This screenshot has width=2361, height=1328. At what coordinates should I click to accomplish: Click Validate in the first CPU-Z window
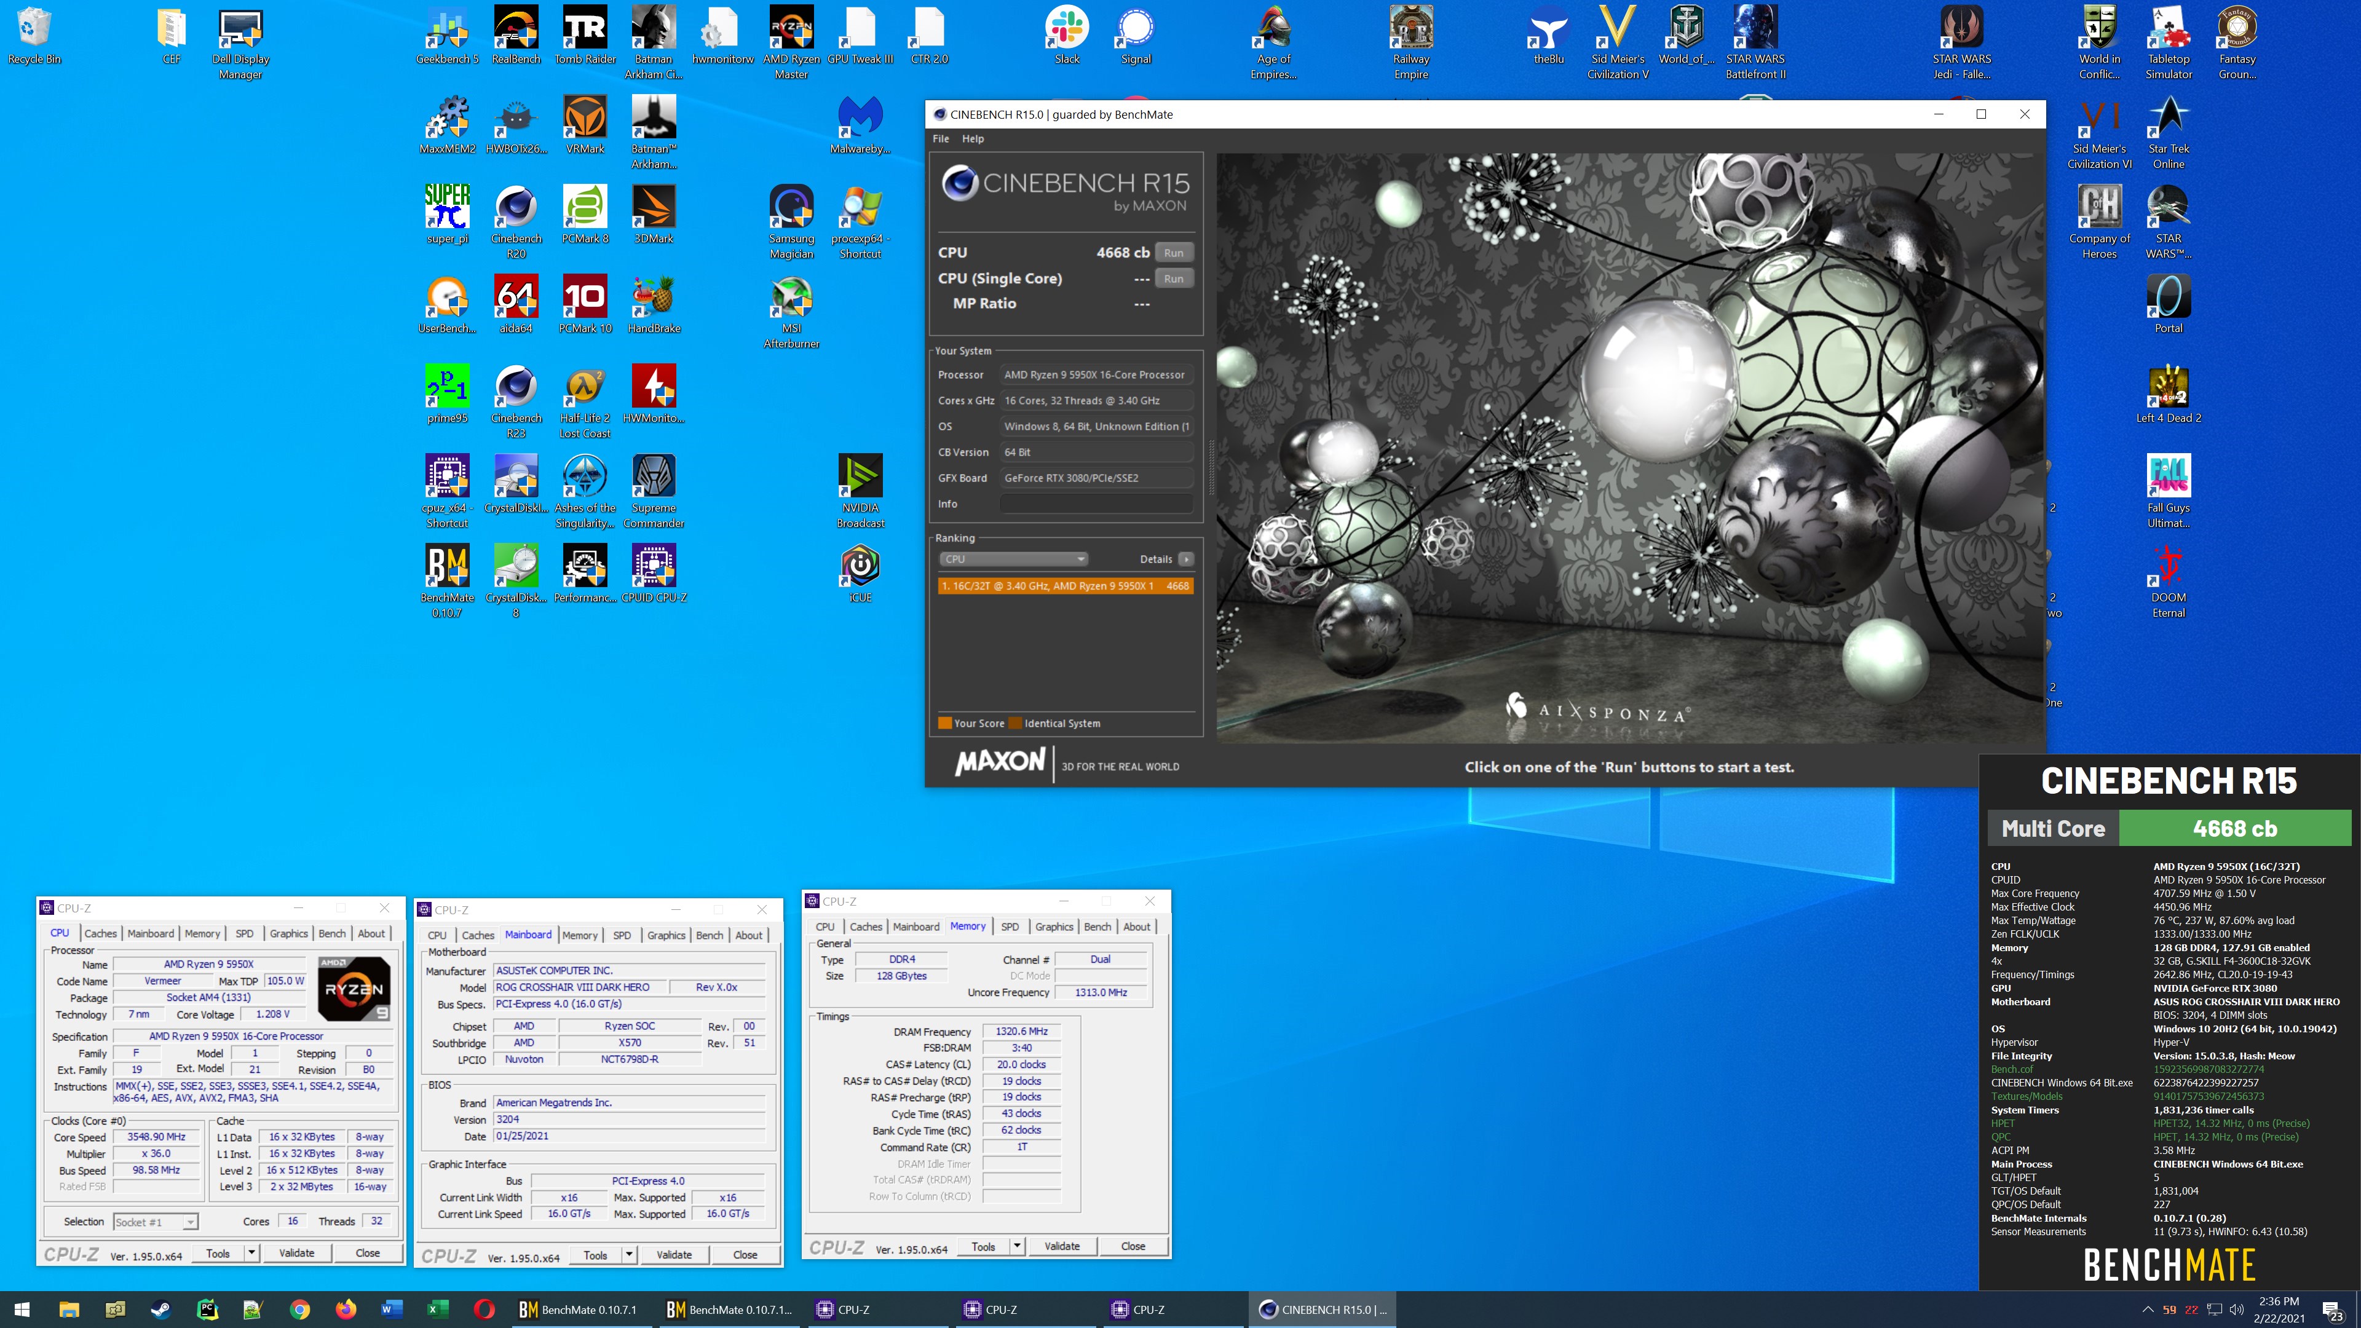296,1253
